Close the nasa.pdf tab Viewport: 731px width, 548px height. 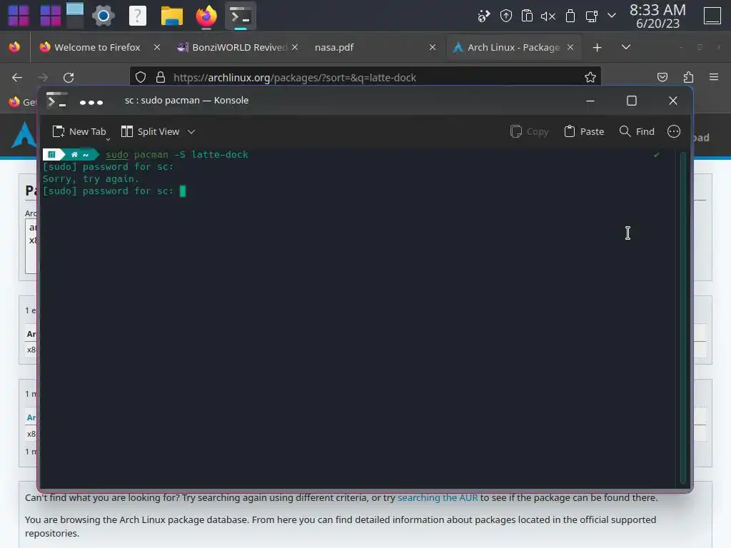[x=432, y=47]
